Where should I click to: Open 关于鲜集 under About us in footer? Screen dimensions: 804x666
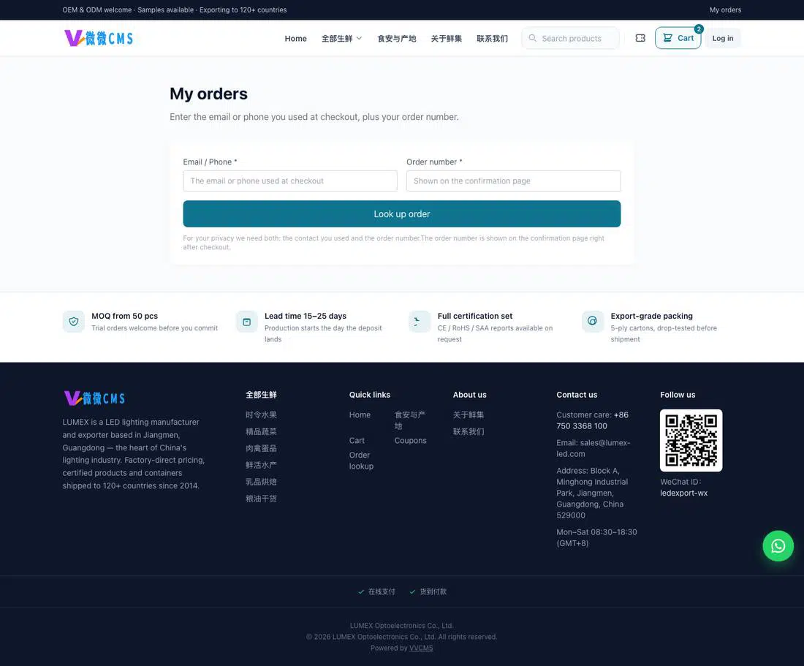coord(468,415)
